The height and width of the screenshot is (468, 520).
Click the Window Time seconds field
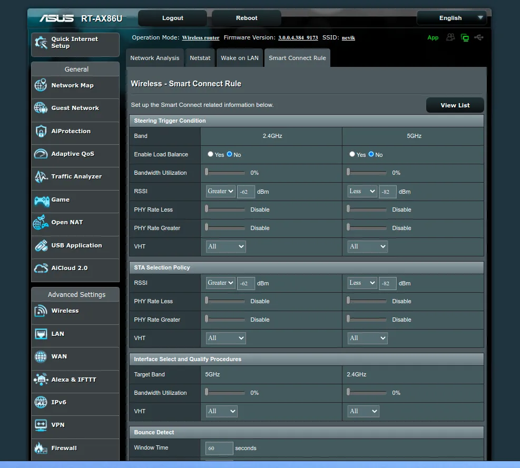219,448
